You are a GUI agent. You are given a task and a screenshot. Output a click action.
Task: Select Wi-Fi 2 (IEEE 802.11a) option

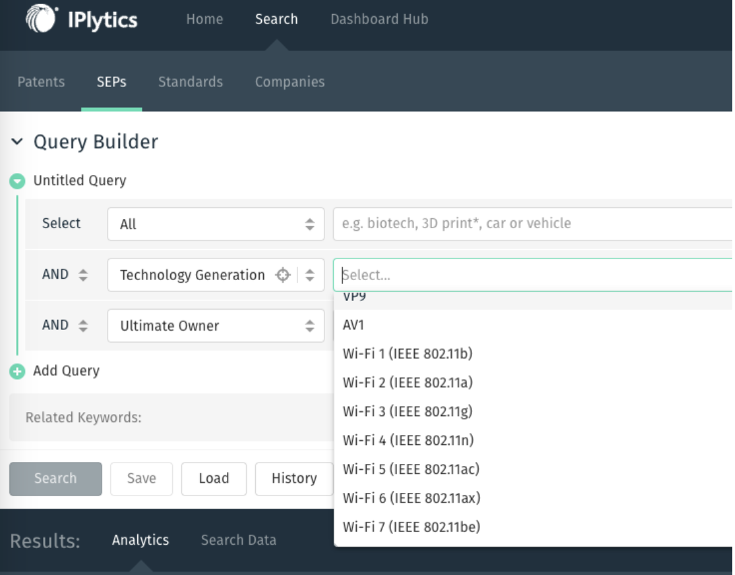[533, 382]
